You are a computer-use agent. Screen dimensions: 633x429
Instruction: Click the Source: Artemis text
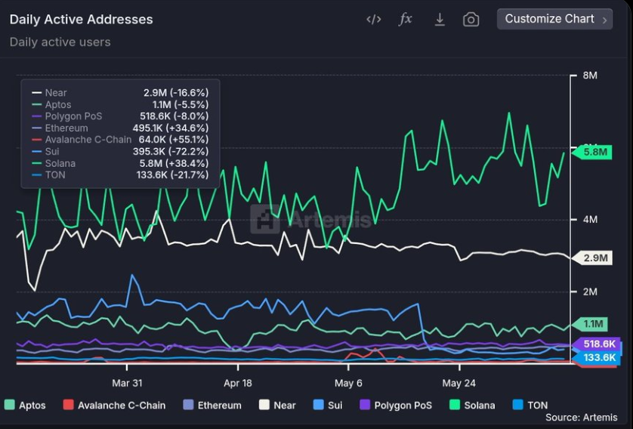(x=581, y=418)
